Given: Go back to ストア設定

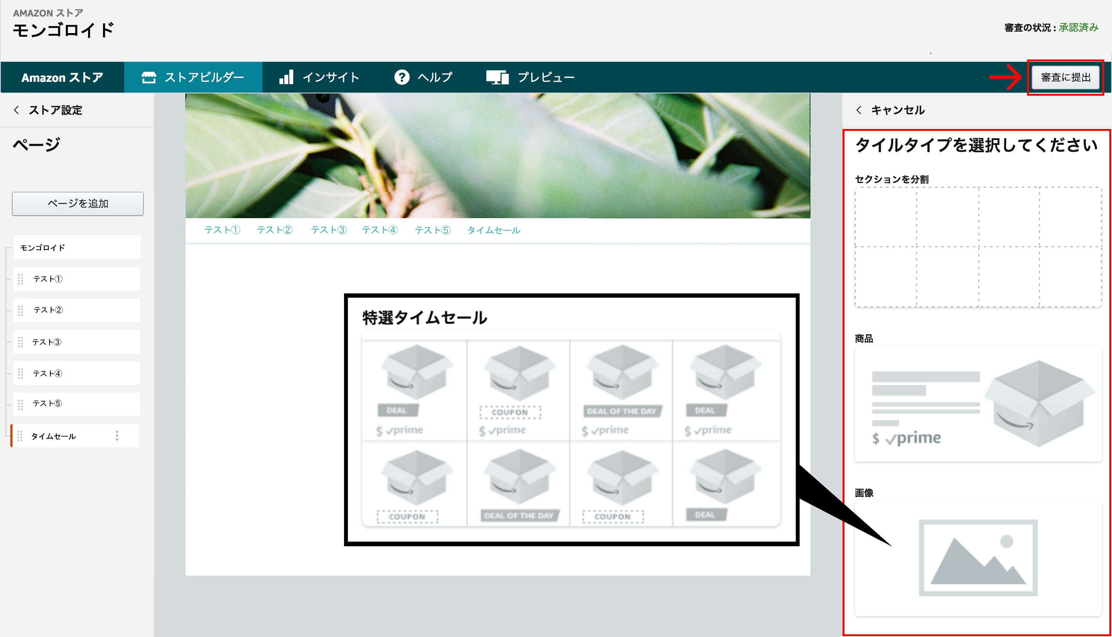Looking at the screenshot, I should click(x=55, y=110).
